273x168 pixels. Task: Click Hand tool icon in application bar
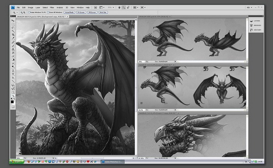click(x=119, y=7)
